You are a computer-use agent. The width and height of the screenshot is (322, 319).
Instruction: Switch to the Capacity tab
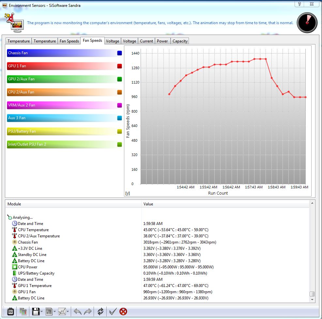tap(180, 41)
